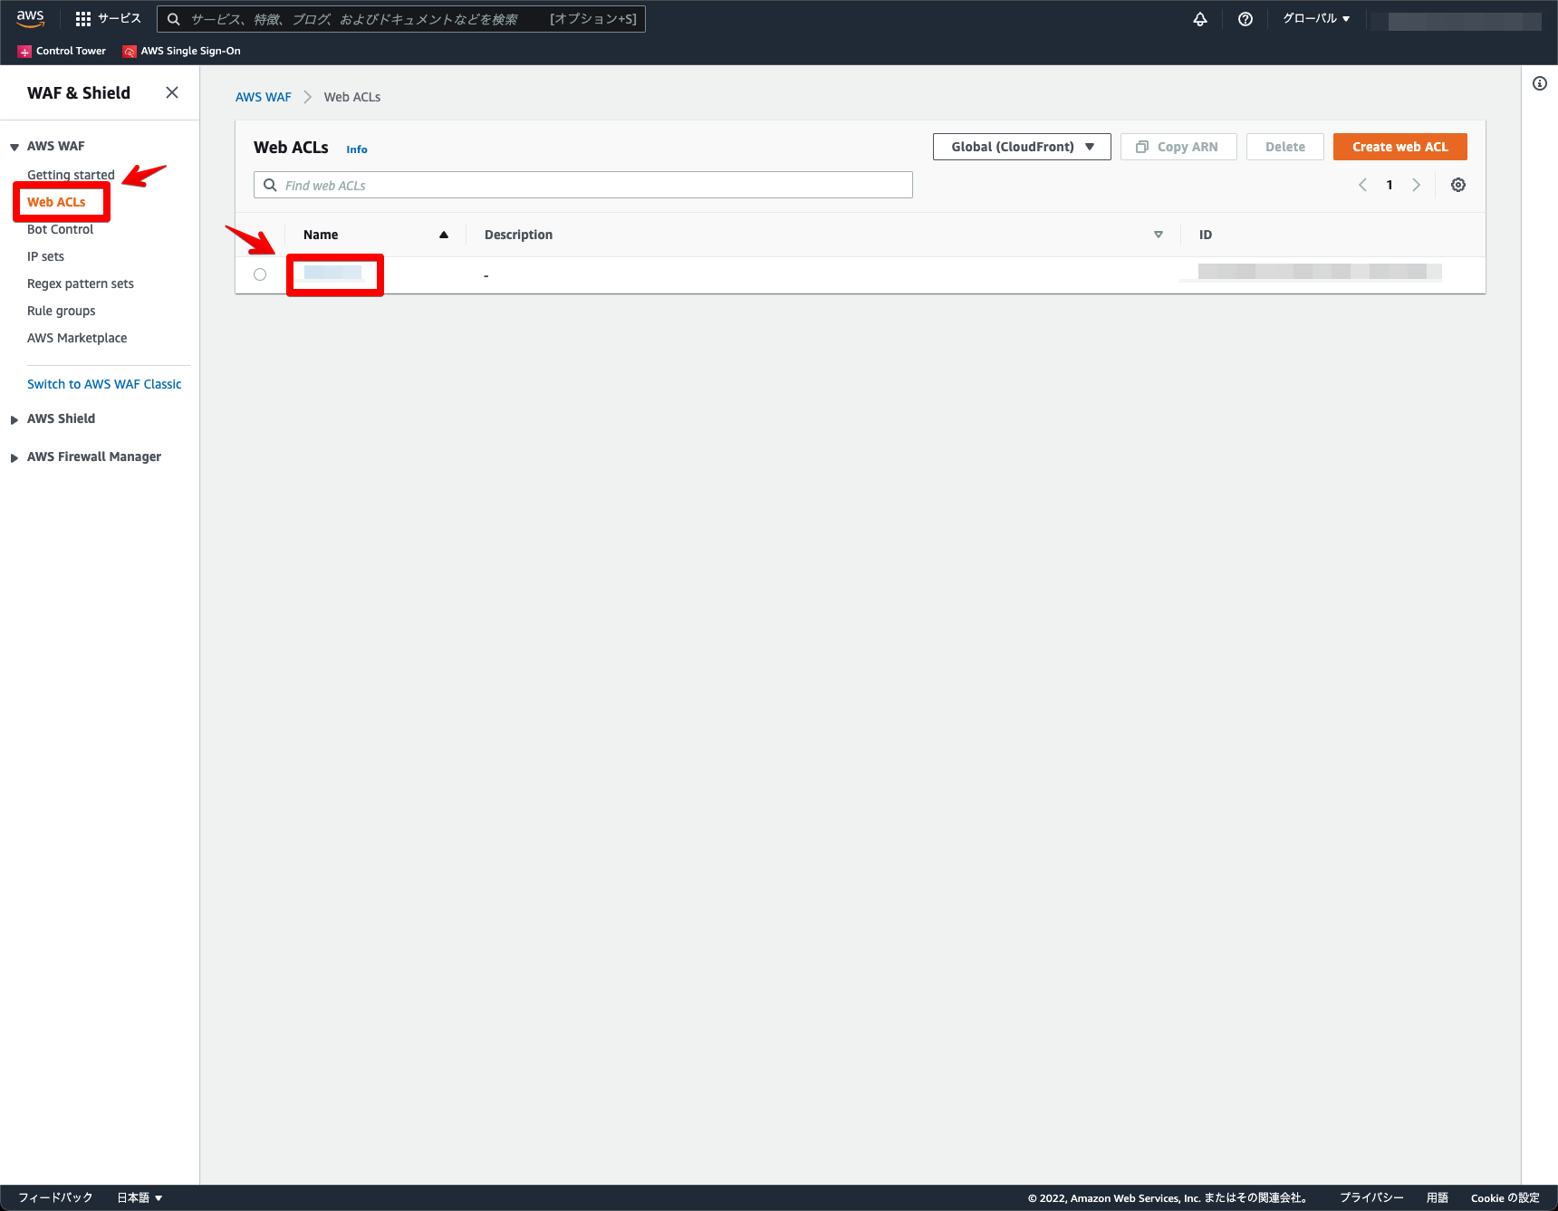Click the ID column header

point(1206,235)
